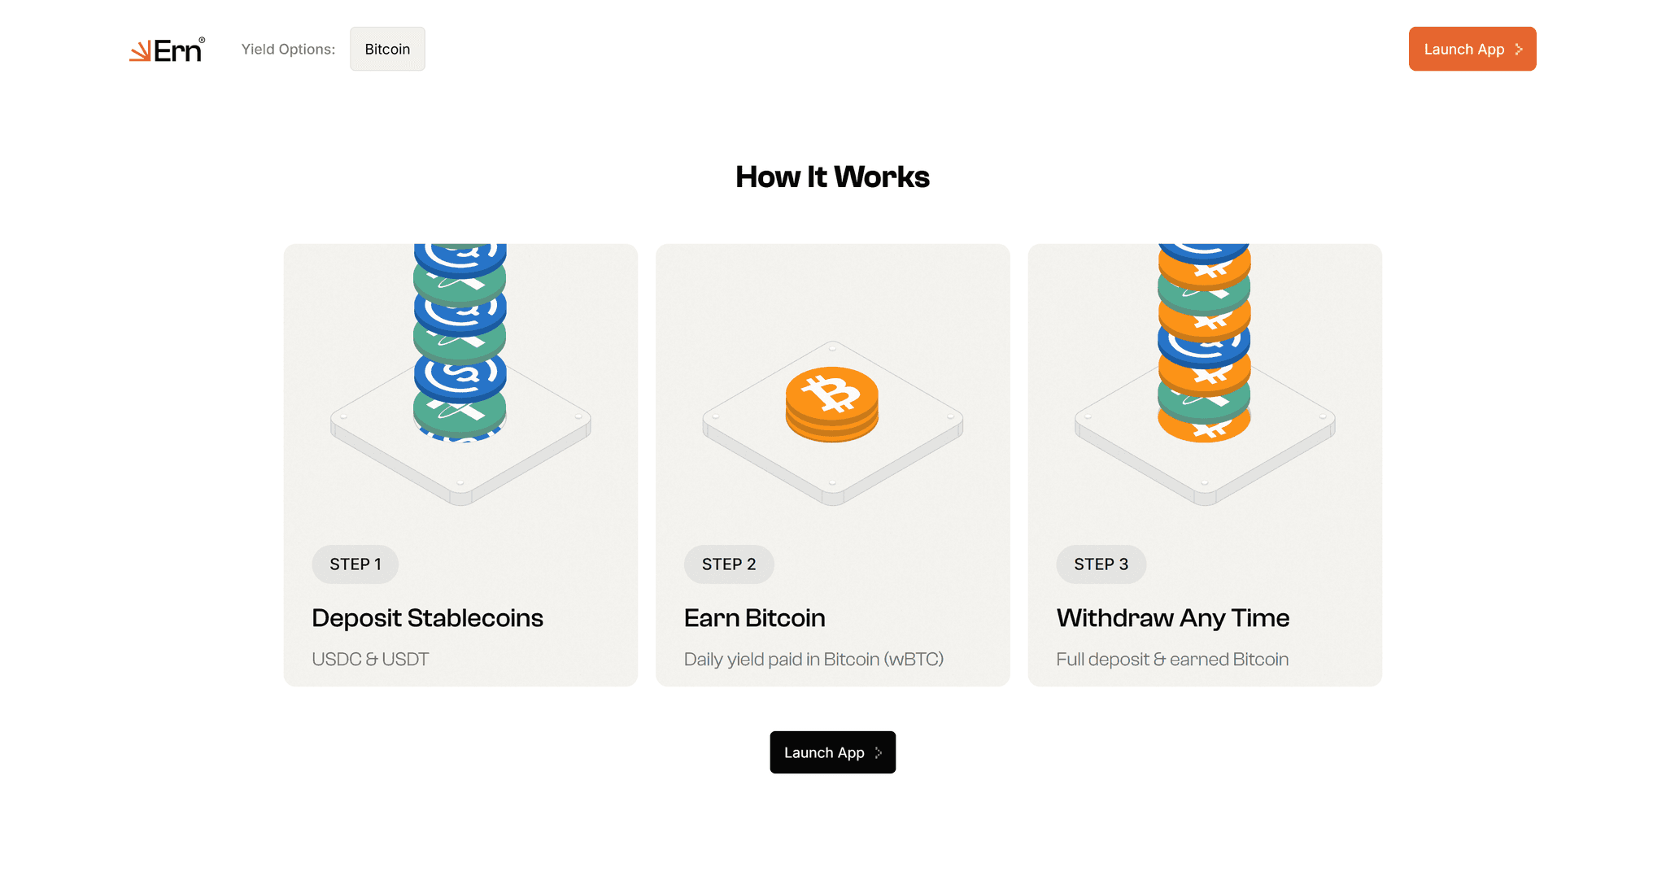Open the Bitcoin yield option selector
This screenshot has height=880, width=1666.
[387, 49]
